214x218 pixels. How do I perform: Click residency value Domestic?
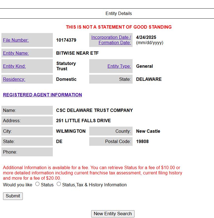pyautogui.click(x=66, y=79)
